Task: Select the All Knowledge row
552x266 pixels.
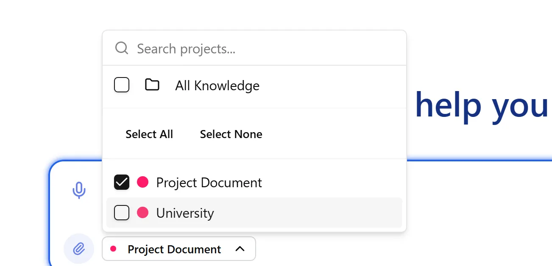Action: [217, 86]
